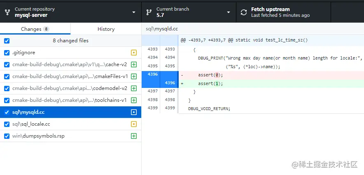This screenshot has height=175, width=364.
Task: Select the cmakeFiles-v1 changed file row
Action: coord(70,76)
